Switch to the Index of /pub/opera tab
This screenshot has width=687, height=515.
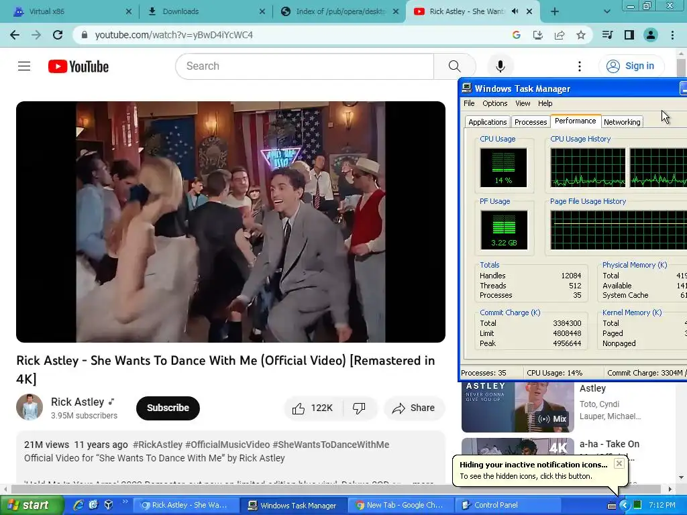tap(340, 11)
